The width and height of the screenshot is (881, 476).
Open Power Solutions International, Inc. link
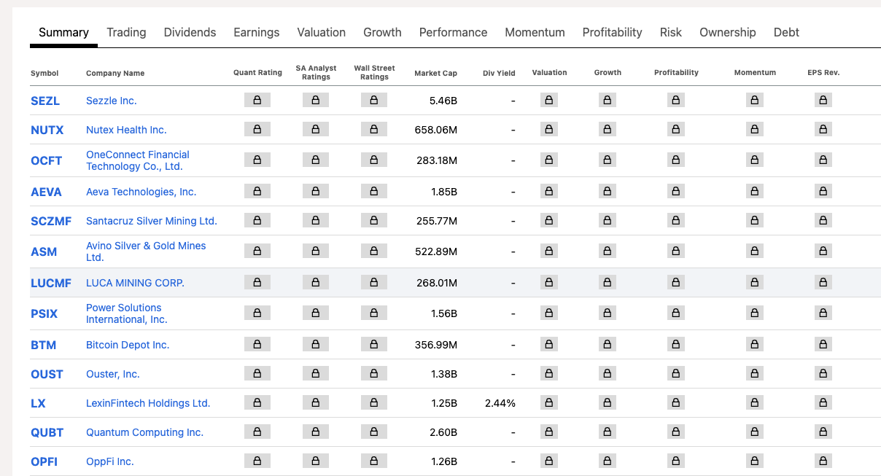point(127,313)
